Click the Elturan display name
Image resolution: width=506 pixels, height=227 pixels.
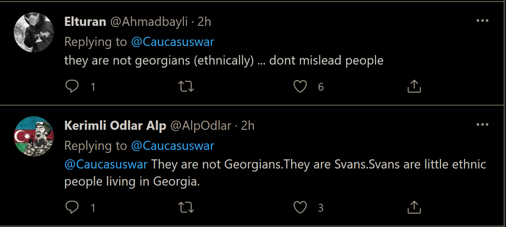84,22
